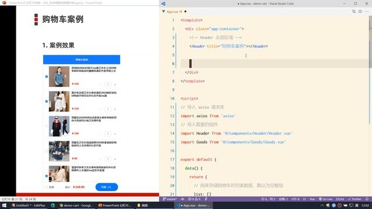
Task: Click the quantity box of third product
Action: click(108, 134)
